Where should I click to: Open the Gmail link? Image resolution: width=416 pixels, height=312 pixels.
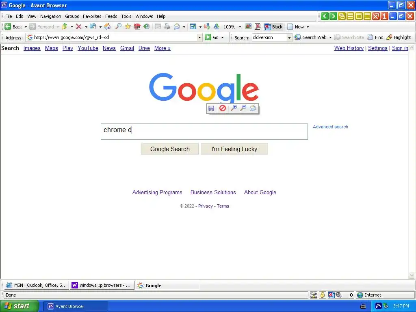tap(127, 48)
